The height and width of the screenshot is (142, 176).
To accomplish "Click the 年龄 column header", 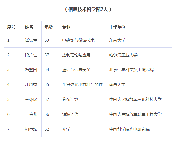I will pyautogui.click(x=48, y=27).
